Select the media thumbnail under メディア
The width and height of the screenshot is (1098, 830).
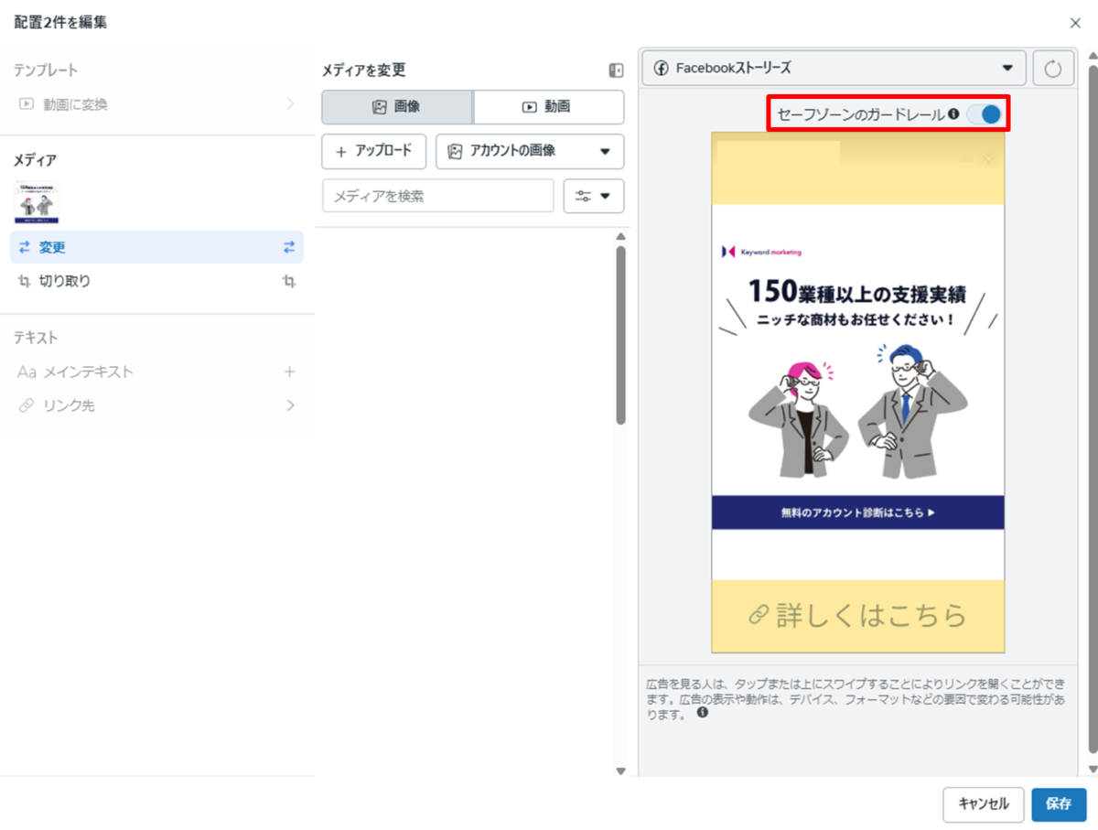point(38,202)
